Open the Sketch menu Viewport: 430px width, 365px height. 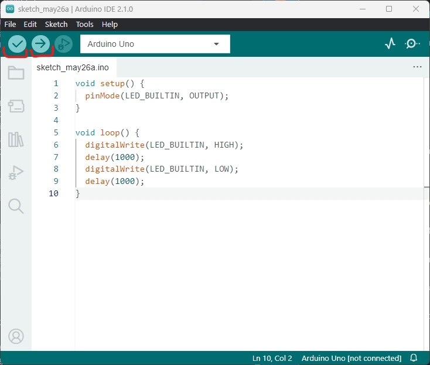tap(56, 25)
